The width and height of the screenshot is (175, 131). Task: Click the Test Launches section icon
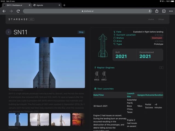[x=95, y=89]
